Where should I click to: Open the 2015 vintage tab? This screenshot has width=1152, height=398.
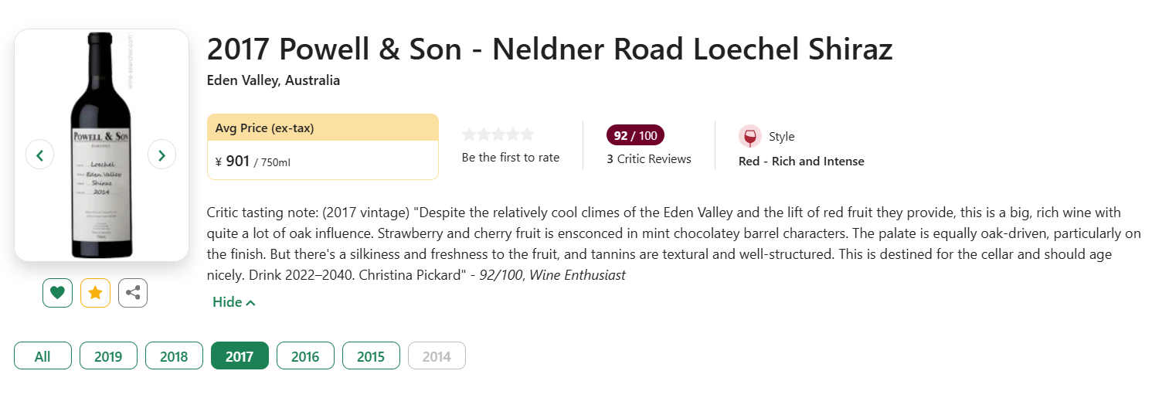click(371, 356)
